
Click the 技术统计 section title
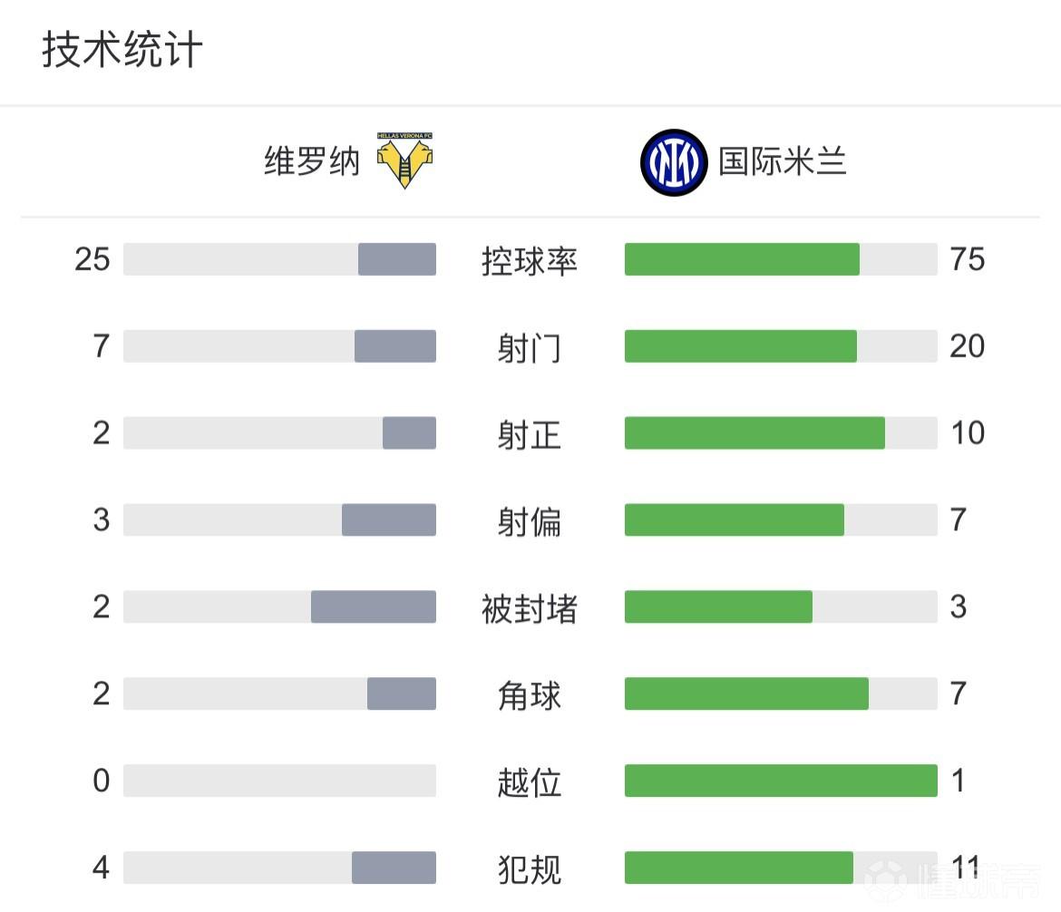(122, 50)
